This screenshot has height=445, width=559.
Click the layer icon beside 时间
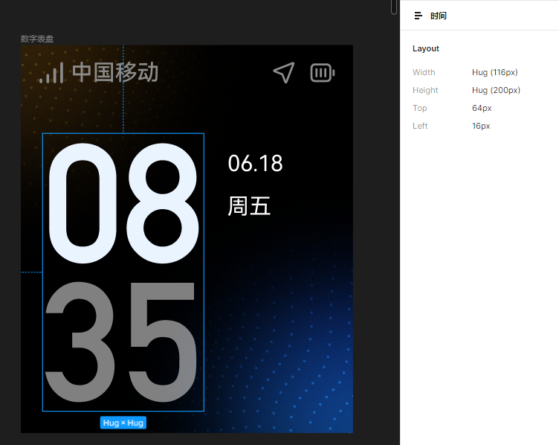coord(418,16)
